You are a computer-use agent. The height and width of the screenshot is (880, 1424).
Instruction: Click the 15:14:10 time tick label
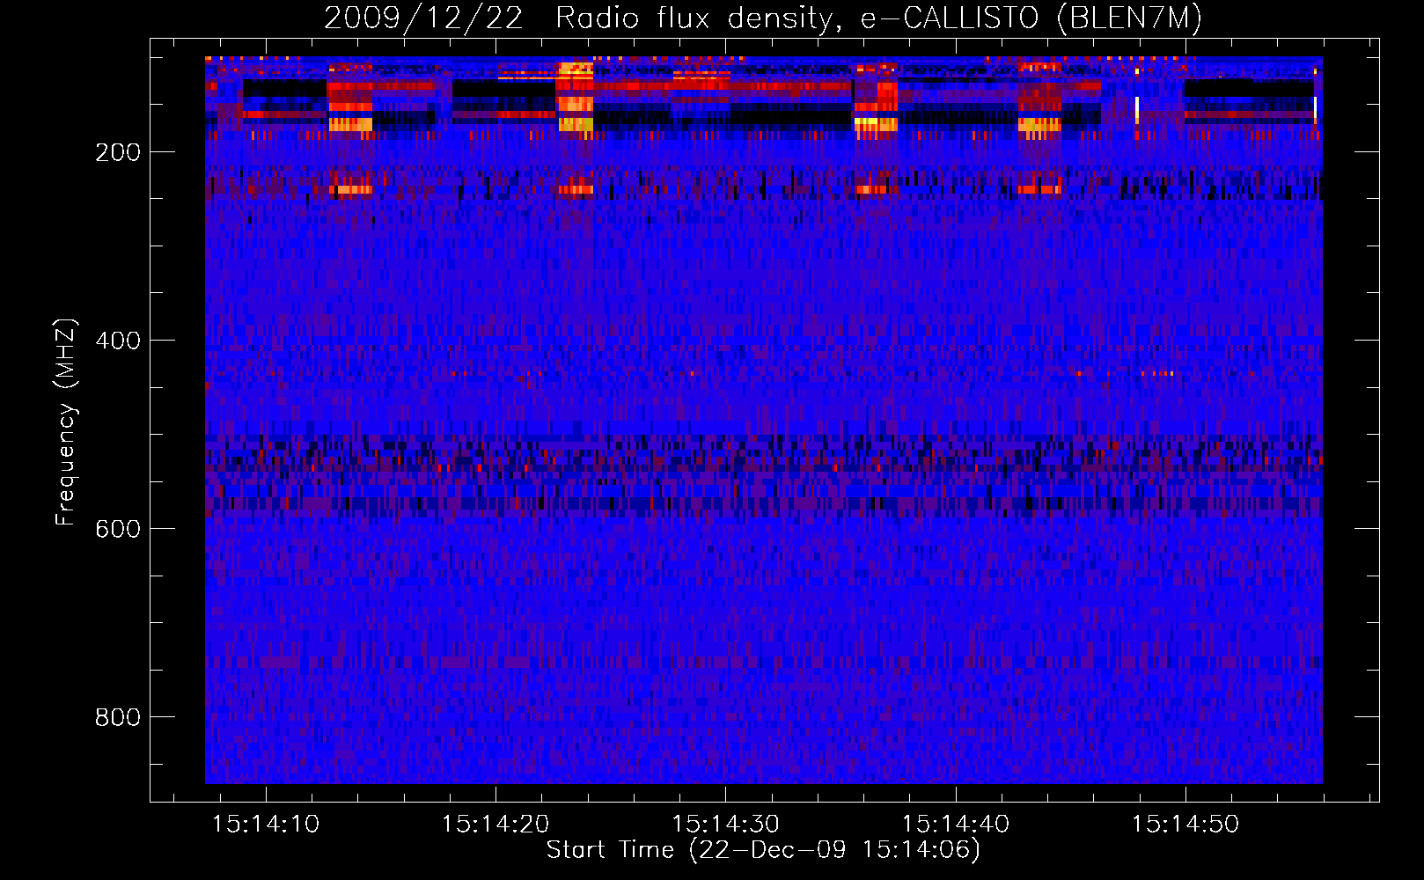click(x=266, y=825)
